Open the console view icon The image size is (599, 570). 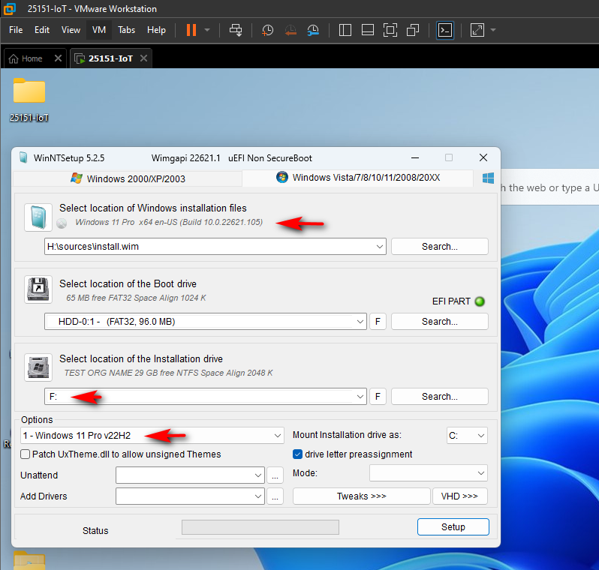pyautogui.click(x=445, y=30)
